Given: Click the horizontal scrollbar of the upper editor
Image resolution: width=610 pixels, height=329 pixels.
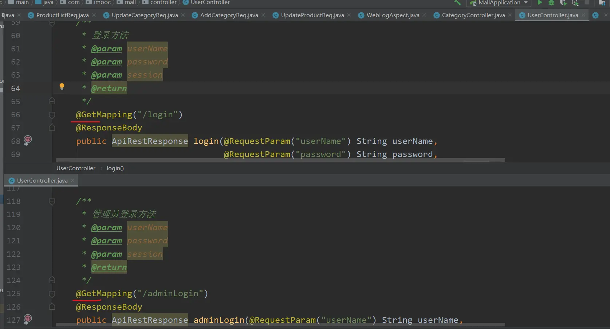Looking at the screenshot, I should click(280, 160).
